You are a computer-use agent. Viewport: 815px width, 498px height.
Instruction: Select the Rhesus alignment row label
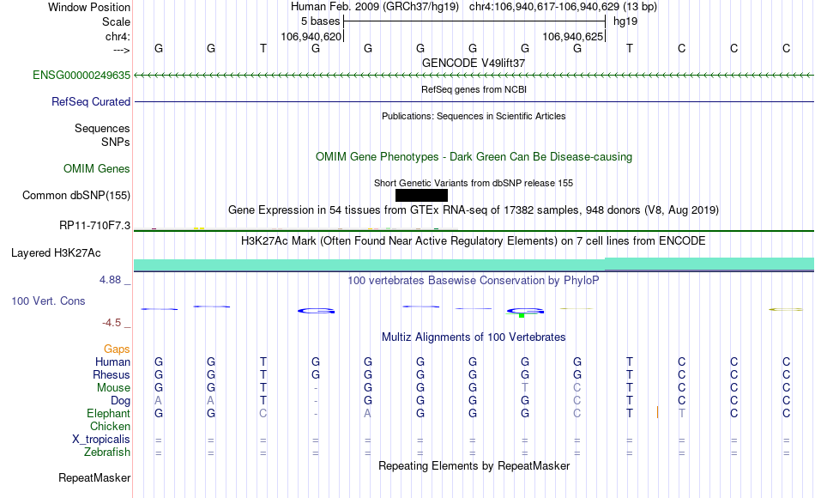[112, 374]
